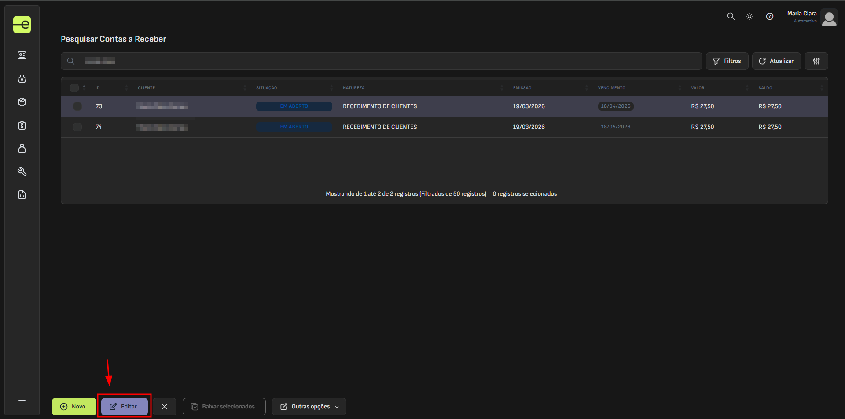Click the wrench tools sidebar icon

coord(22,171)
